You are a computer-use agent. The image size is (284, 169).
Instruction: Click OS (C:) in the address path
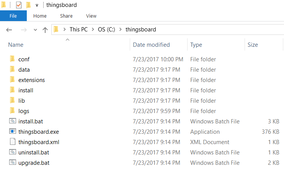point(106,30)
